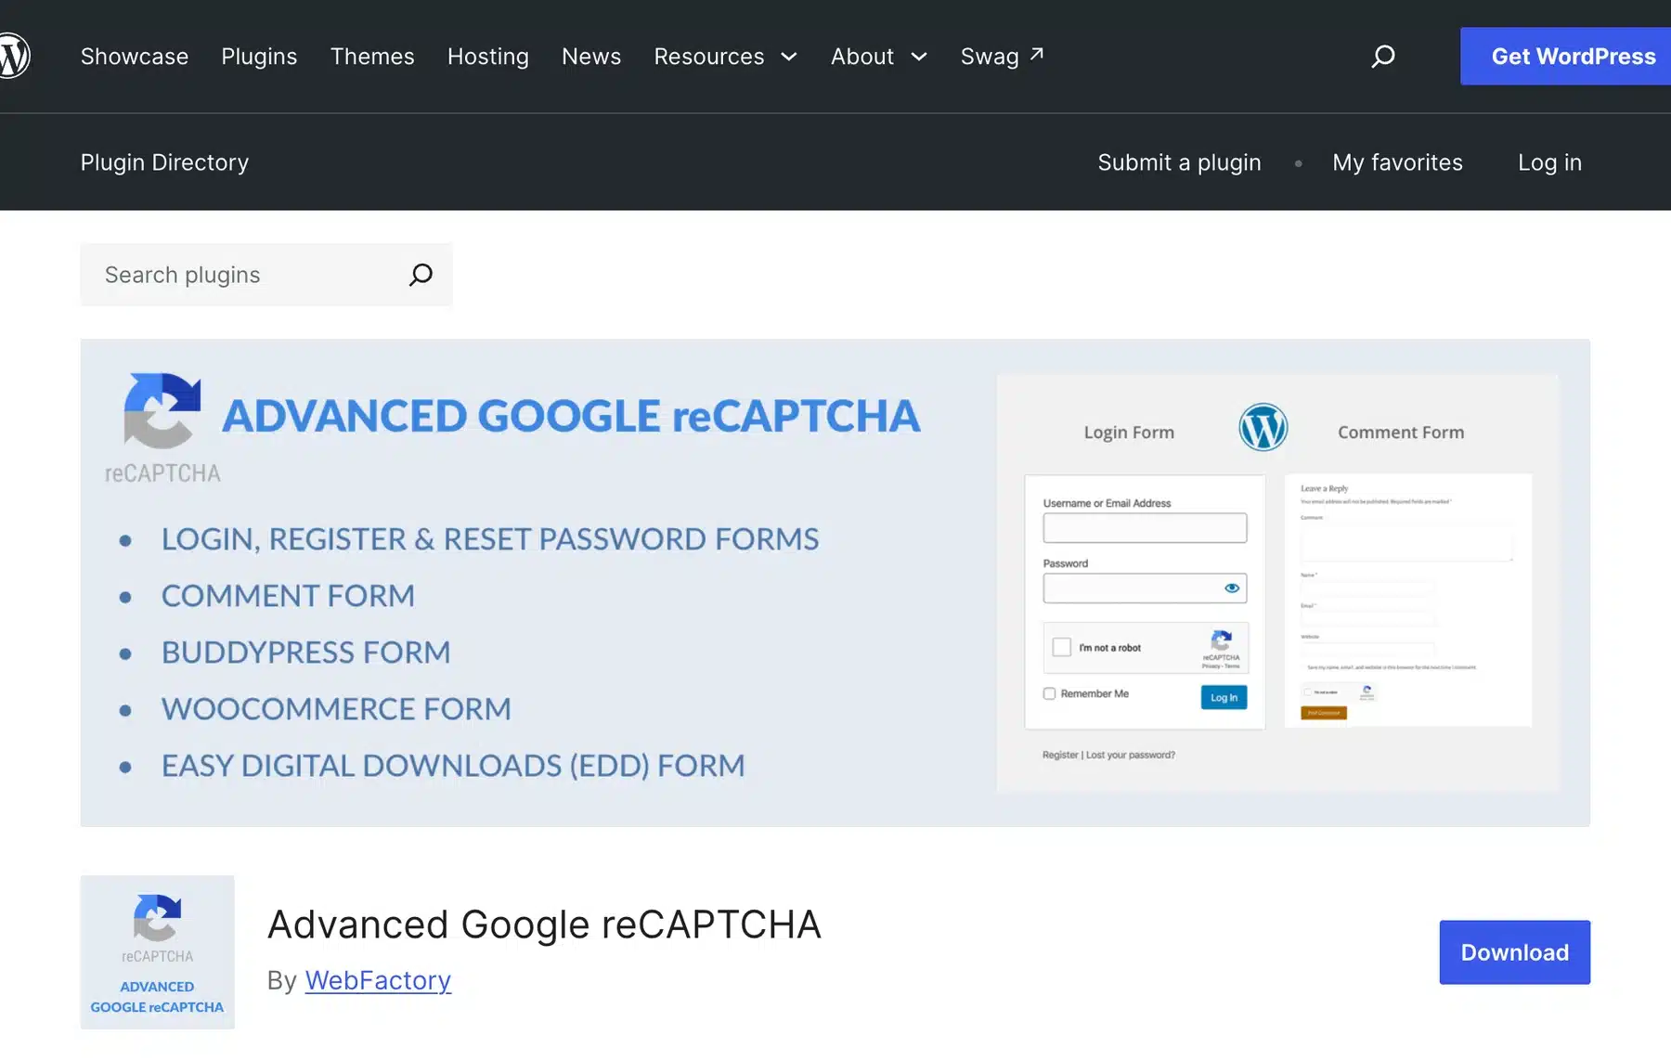The width and height of the screenshot is (1671, 1060).
Task: Click the Log in link
Action: 1549,162
